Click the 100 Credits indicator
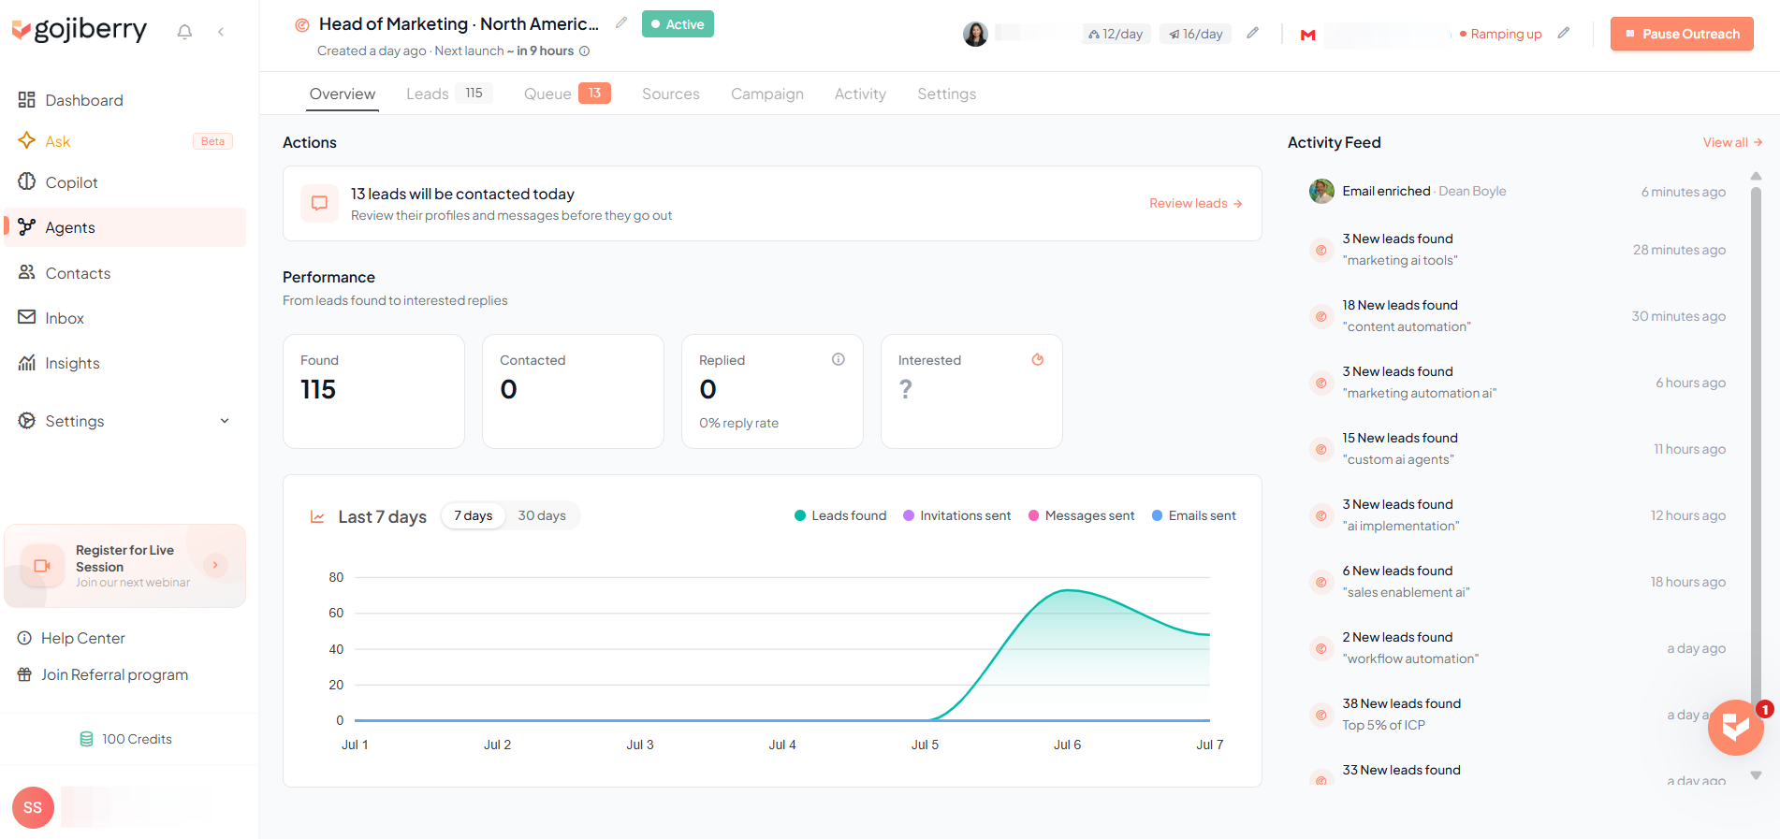The image size is (1780, 839). [126, 739]
